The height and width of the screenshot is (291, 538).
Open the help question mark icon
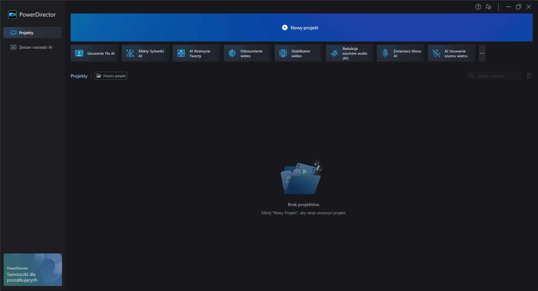tap(478, 7)
